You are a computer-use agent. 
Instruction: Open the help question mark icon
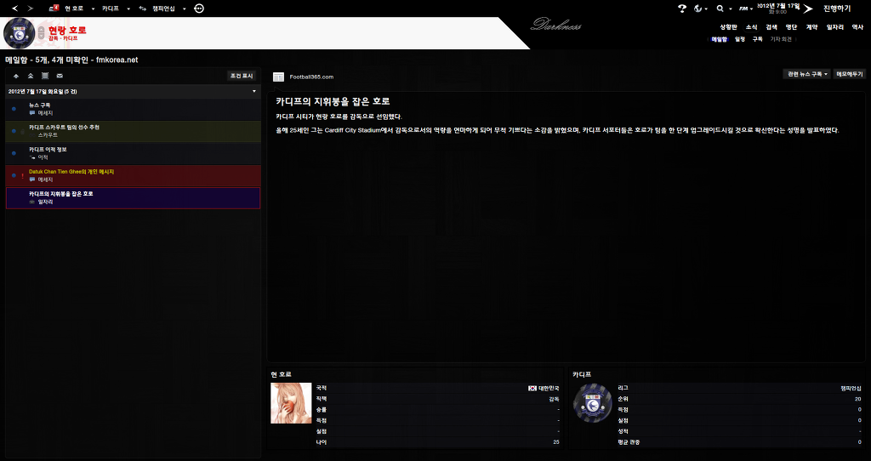click(682, 9)
